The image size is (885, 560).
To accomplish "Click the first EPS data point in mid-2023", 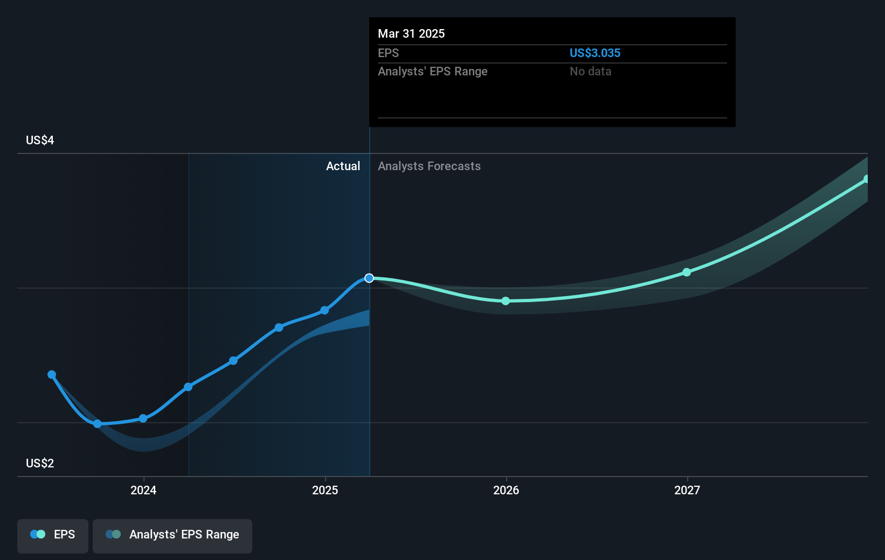I will [52, 375].
